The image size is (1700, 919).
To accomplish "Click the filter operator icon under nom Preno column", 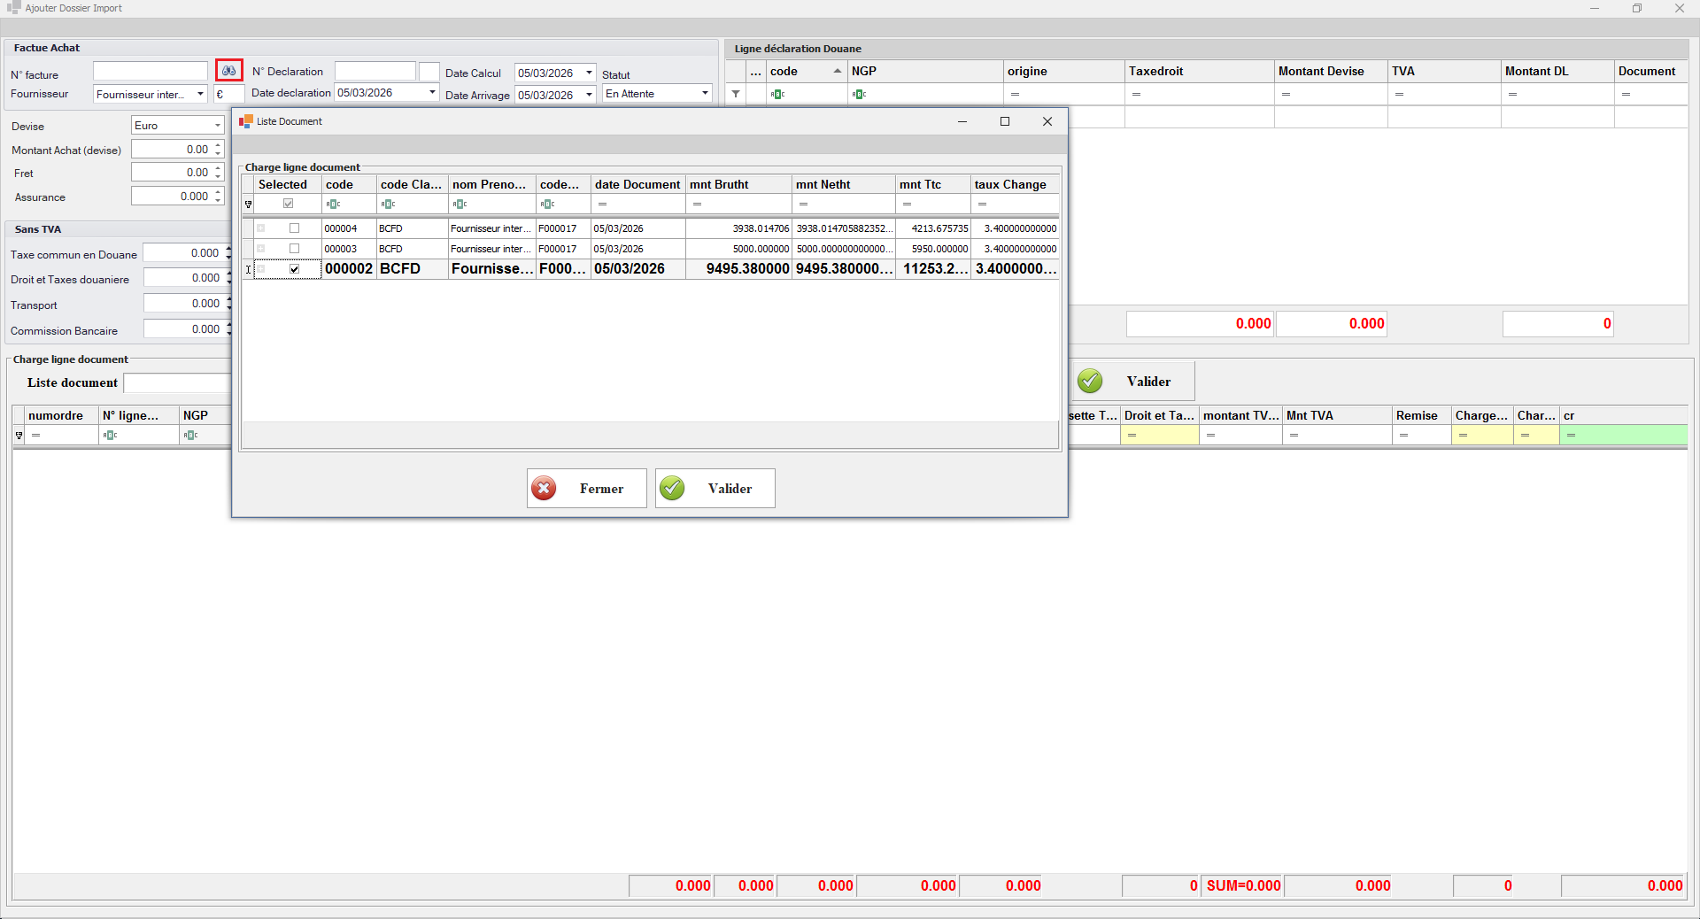I will point(460,205).
